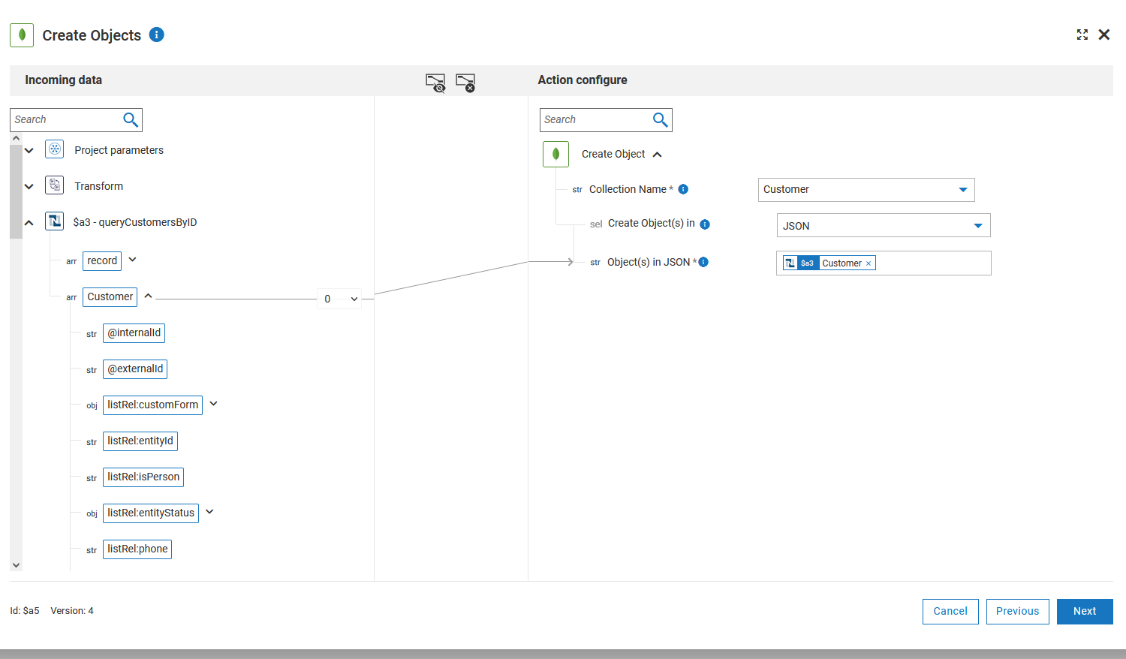Expand the listRel:customForm object

coord(213,403)
